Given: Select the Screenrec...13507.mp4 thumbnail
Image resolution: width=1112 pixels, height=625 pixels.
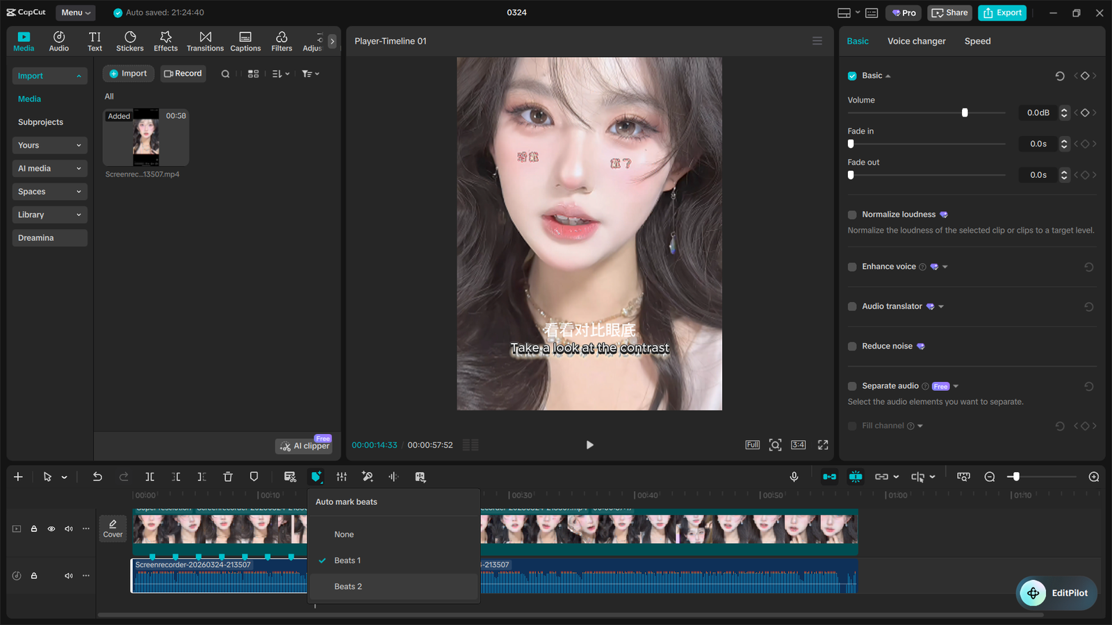Looking at the screenshot, I should pyautogui.click(x=145, y=137).
